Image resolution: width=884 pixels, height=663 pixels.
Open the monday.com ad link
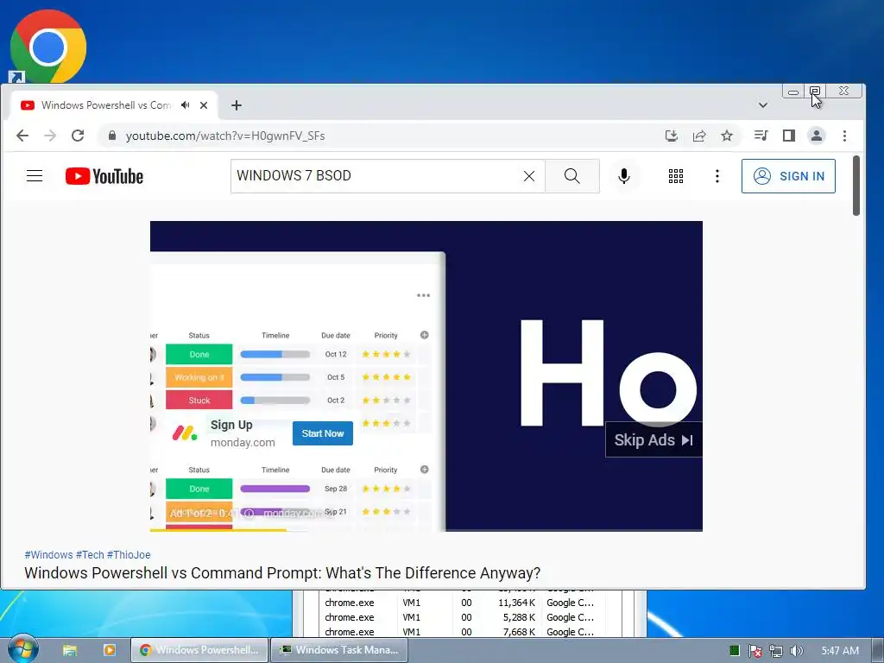pos(243,443)
